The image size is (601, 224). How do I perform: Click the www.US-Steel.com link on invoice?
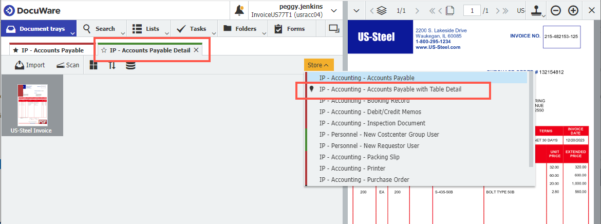438,47
